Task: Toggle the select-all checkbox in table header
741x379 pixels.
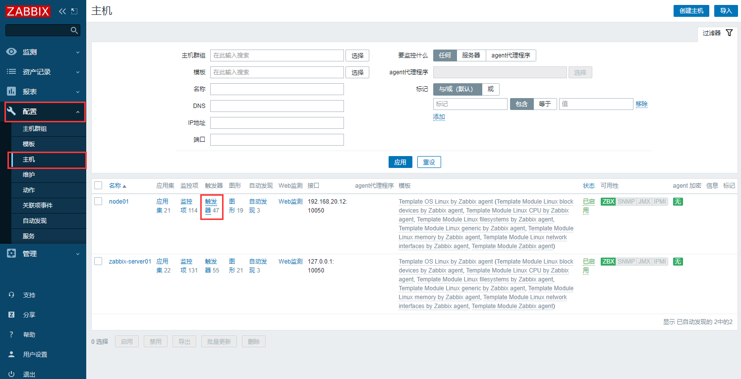Action: 98,185
